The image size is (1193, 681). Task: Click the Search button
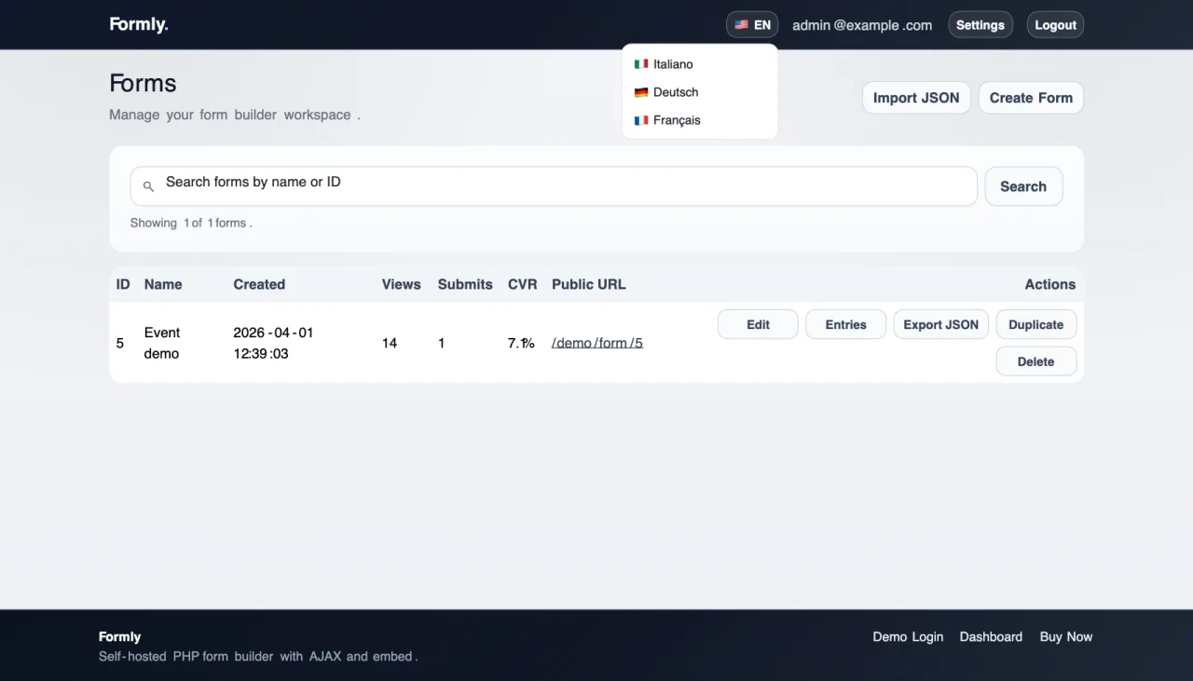pos(1023,186)
